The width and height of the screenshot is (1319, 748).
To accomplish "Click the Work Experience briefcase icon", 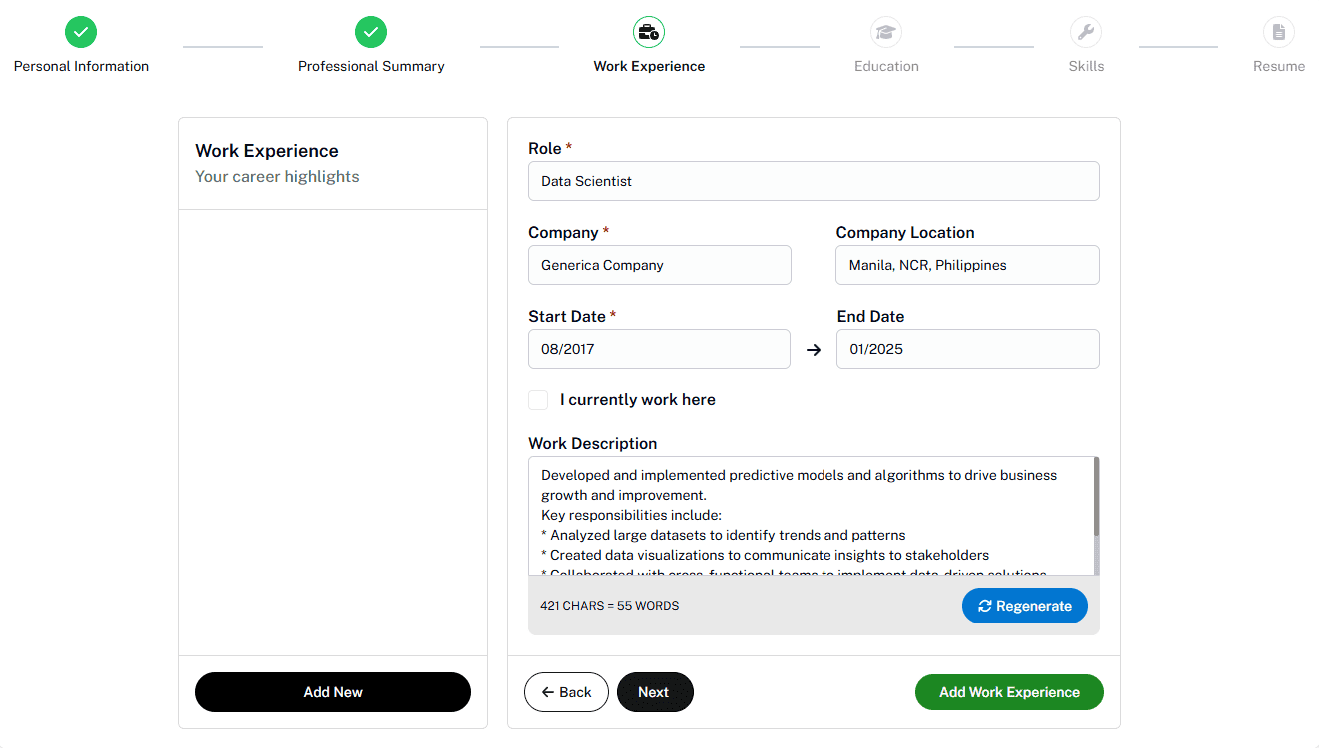I will coord(649,32).
